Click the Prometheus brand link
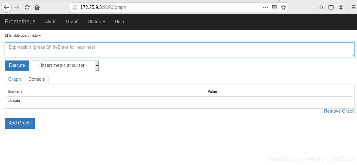Image resolution: width=357 pixels, height=165 pixels. (20, 22)
